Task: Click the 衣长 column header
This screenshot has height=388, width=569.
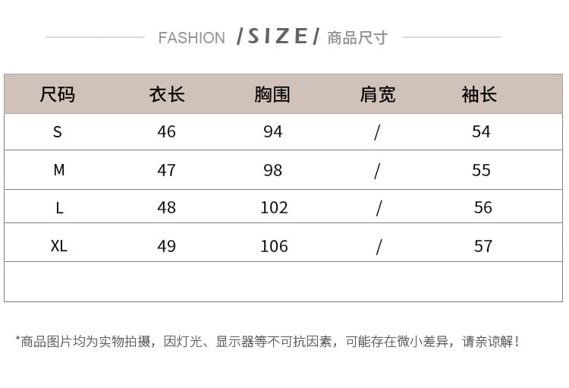Action: coord(167,95)
